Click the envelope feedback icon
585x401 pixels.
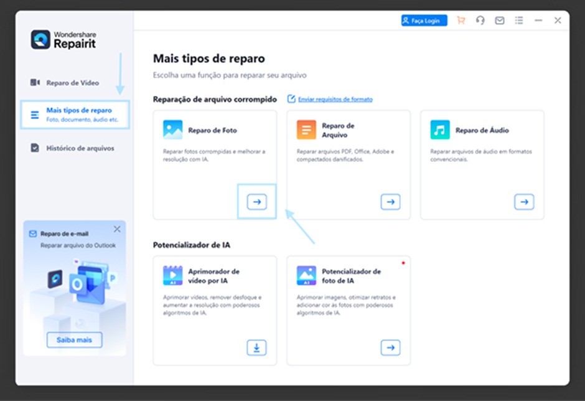499,21
